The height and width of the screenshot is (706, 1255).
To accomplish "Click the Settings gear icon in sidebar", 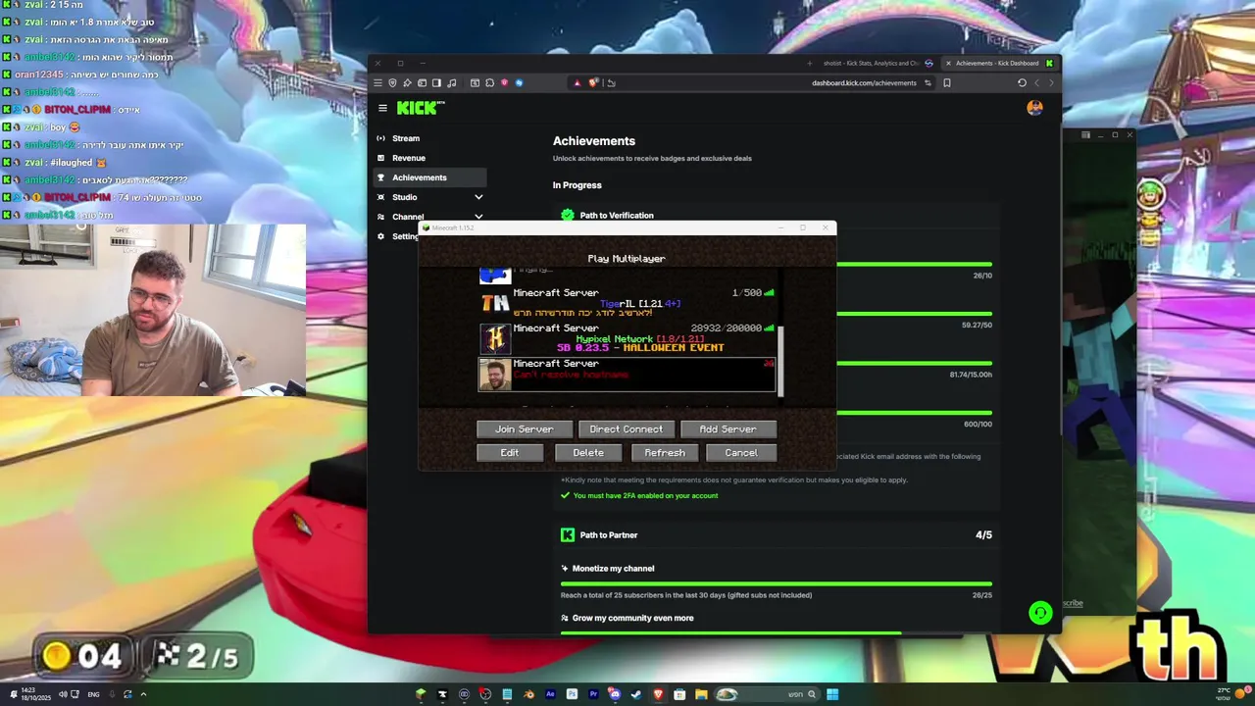I will [381, 236].
